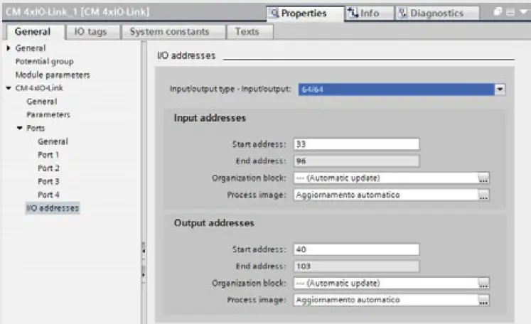Click the output Organization block field

pos(386,283)
